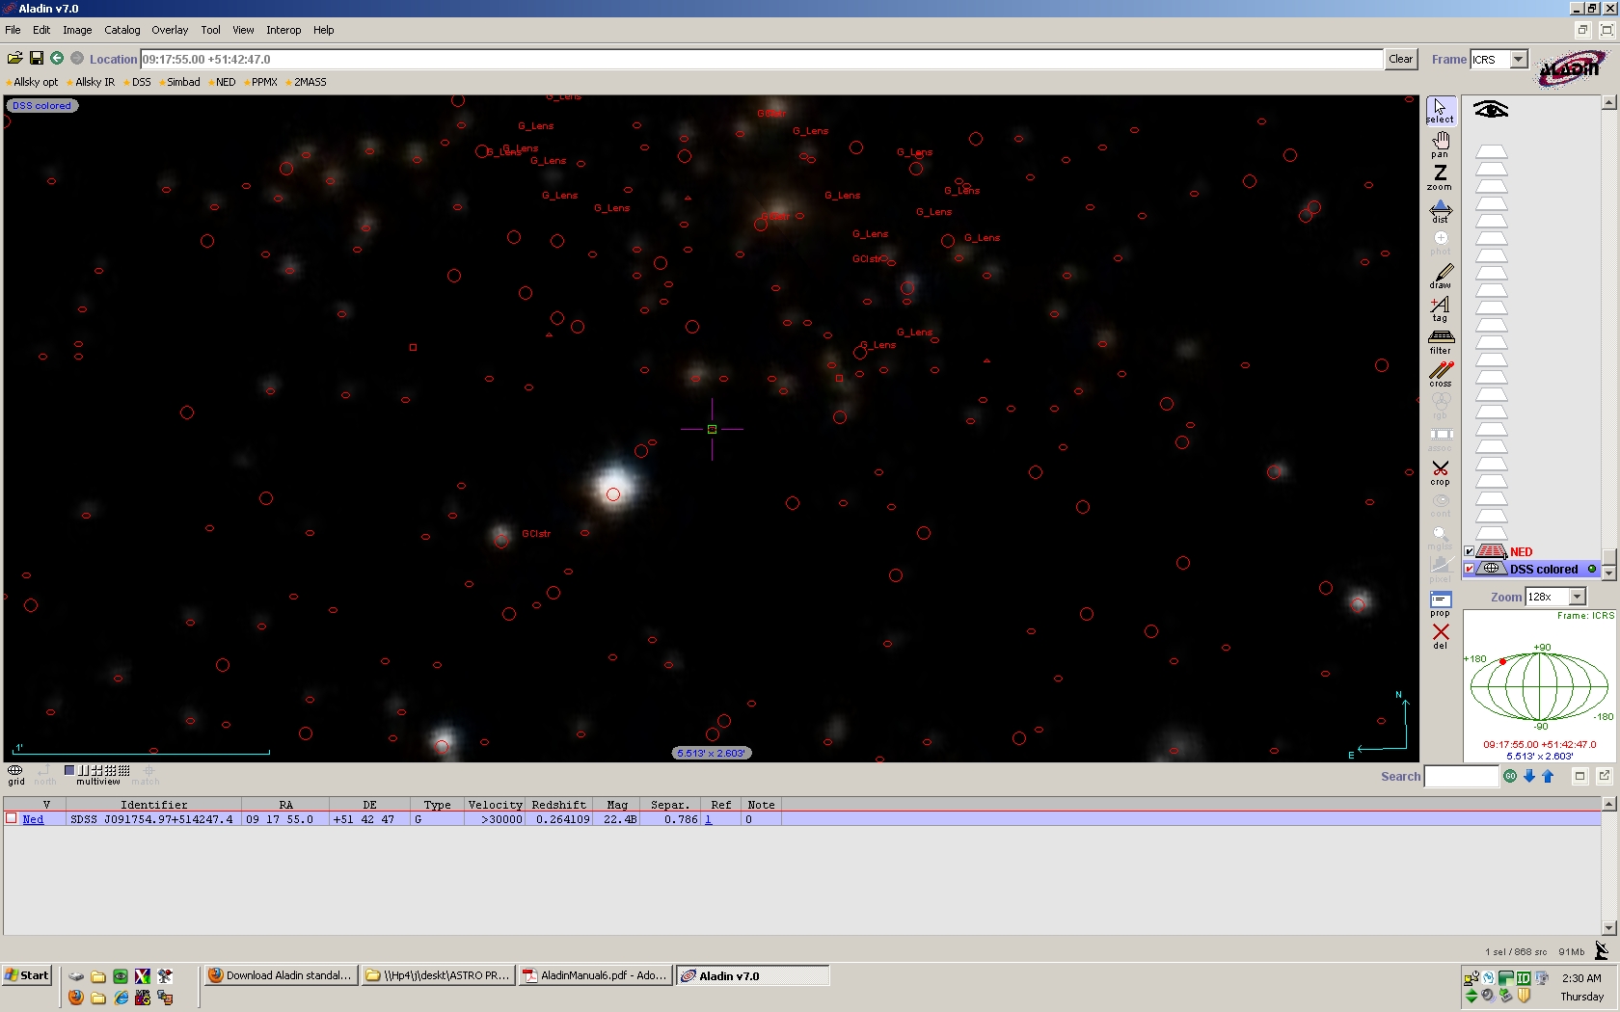Image resolution: width=1620 pixels, height=1012 pixels.
Task: Open the Edit menu
Action: tap(41, 30)
